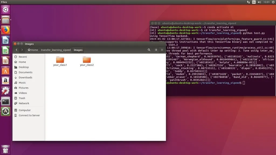Go back in the Files window
The height and width of the screenshot is (155, 276).
click(x=16, y=50)
